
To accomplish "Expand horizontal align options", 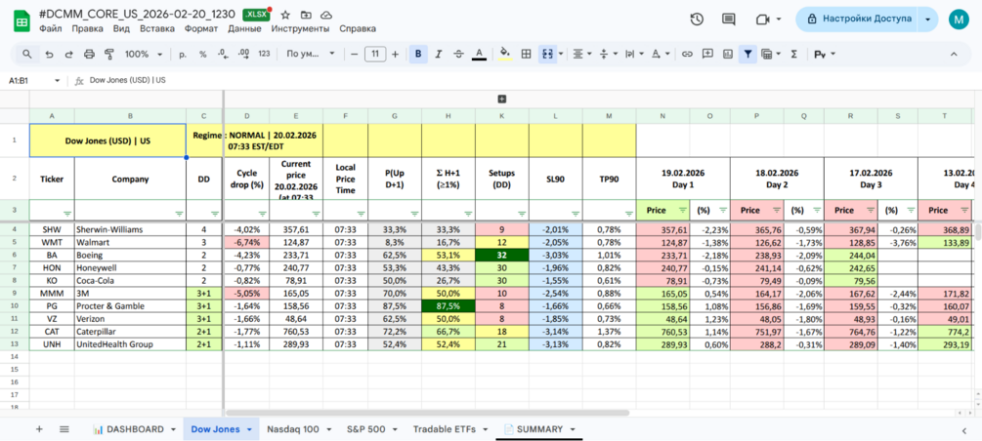I will click(x=590, y=55).
